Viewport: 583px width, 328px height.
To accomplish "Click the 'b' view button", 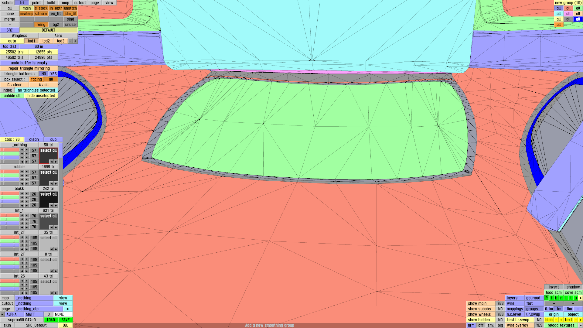I will (556, 298).
